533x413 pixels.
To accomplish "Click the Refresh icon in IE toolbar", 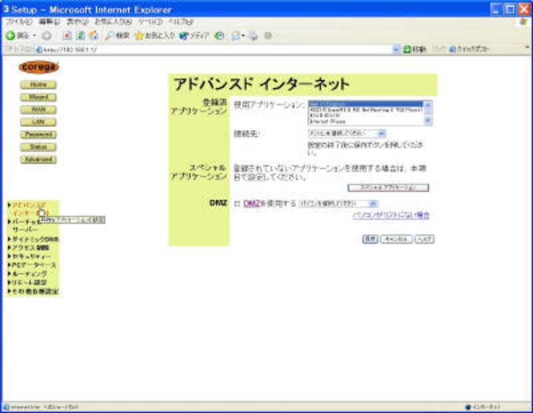I will point(80,35).
